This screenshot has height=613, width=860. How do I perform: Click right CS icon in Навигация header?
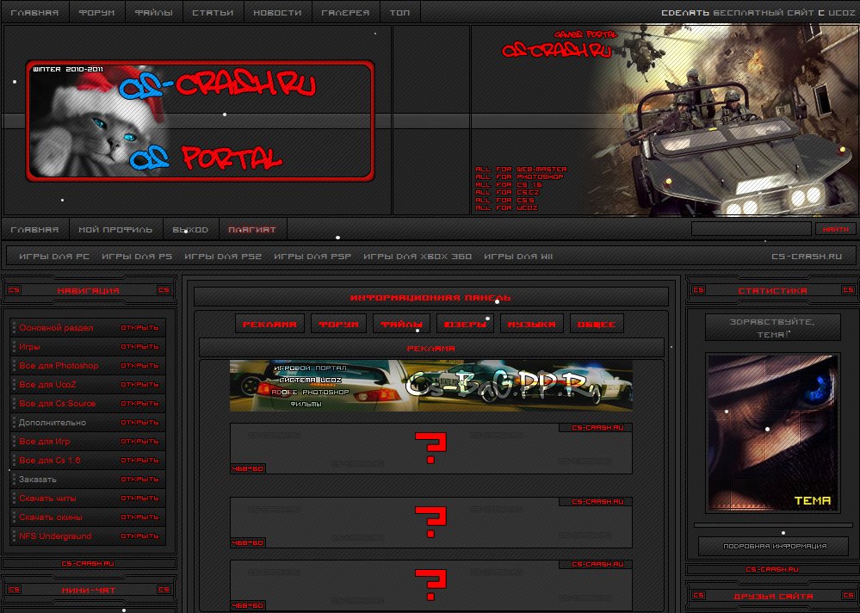click(164, 289)
